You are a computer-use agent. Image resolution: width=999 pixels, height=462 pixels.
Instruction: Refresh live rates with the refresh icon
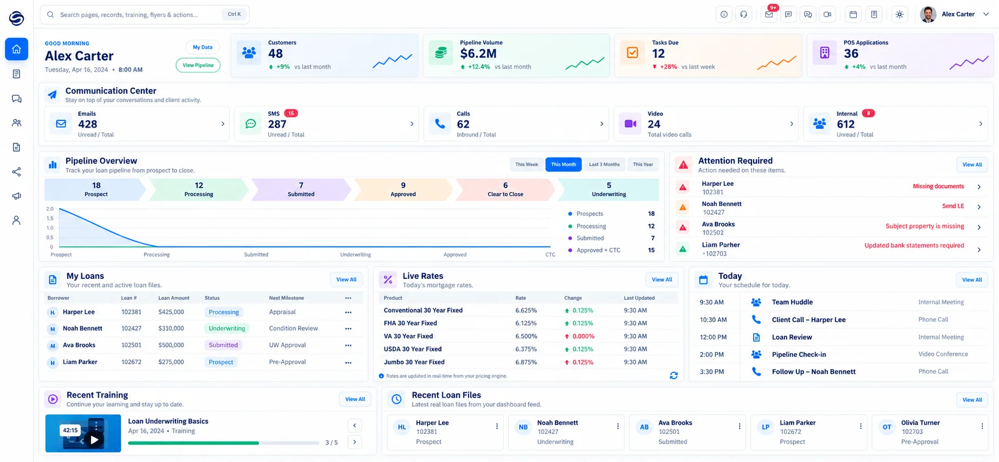[673, 375]
